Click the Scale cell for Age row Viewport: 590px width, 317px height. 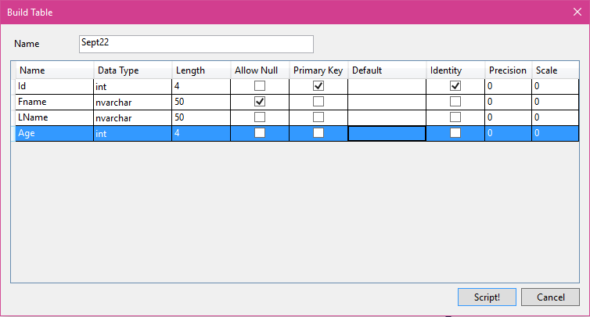click(x=555, y=133)
